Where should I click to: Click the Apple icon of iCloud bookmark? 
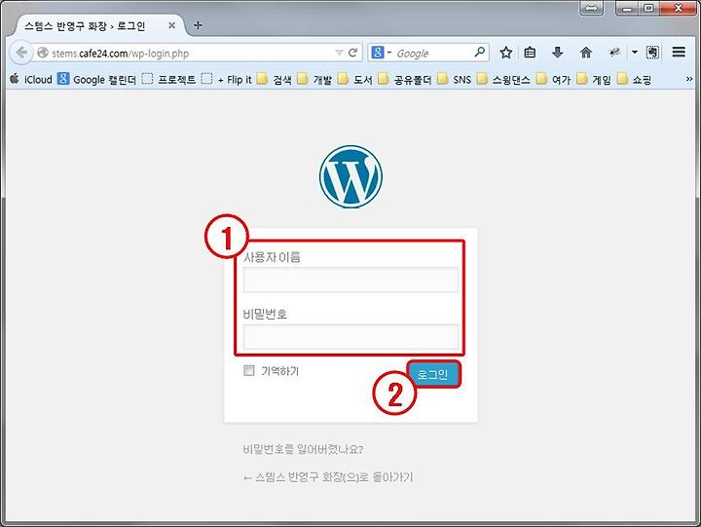coord(15,79)
